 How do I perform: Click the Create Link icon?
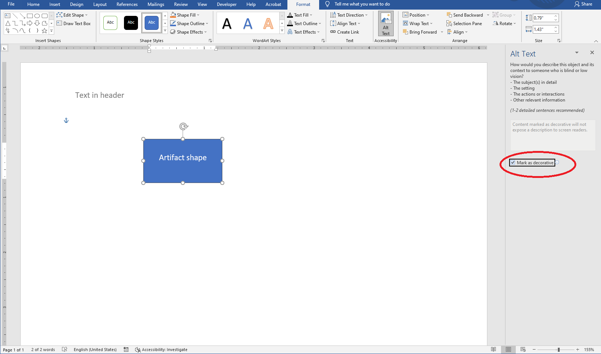click(333, 32)
